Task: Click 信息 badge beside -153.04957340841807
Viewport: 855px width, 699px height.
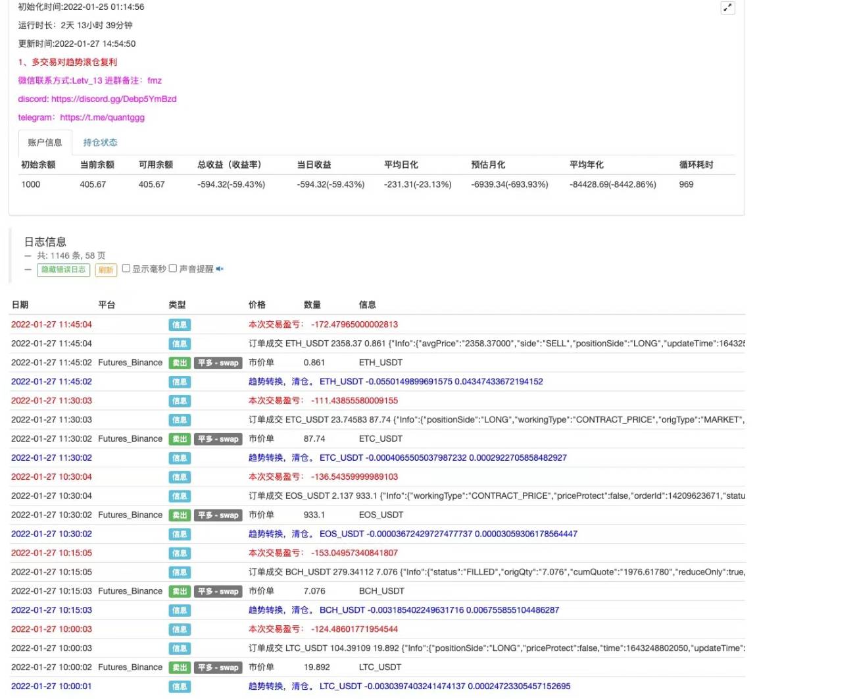Action: 180,554
